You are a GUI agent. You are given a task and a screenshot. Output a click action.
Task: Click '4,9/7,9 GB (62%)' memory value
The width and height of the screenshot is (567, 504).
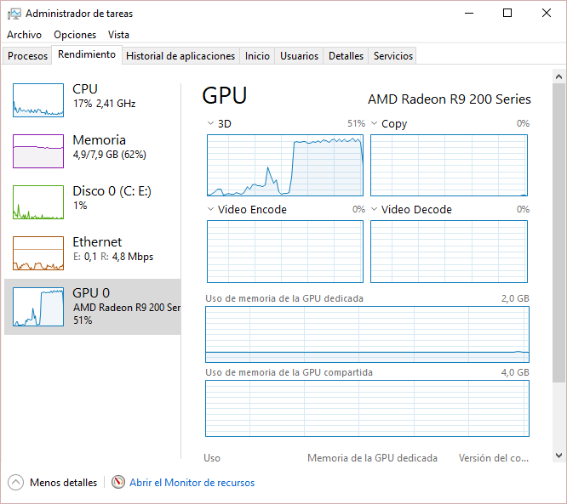click(110, 155)
